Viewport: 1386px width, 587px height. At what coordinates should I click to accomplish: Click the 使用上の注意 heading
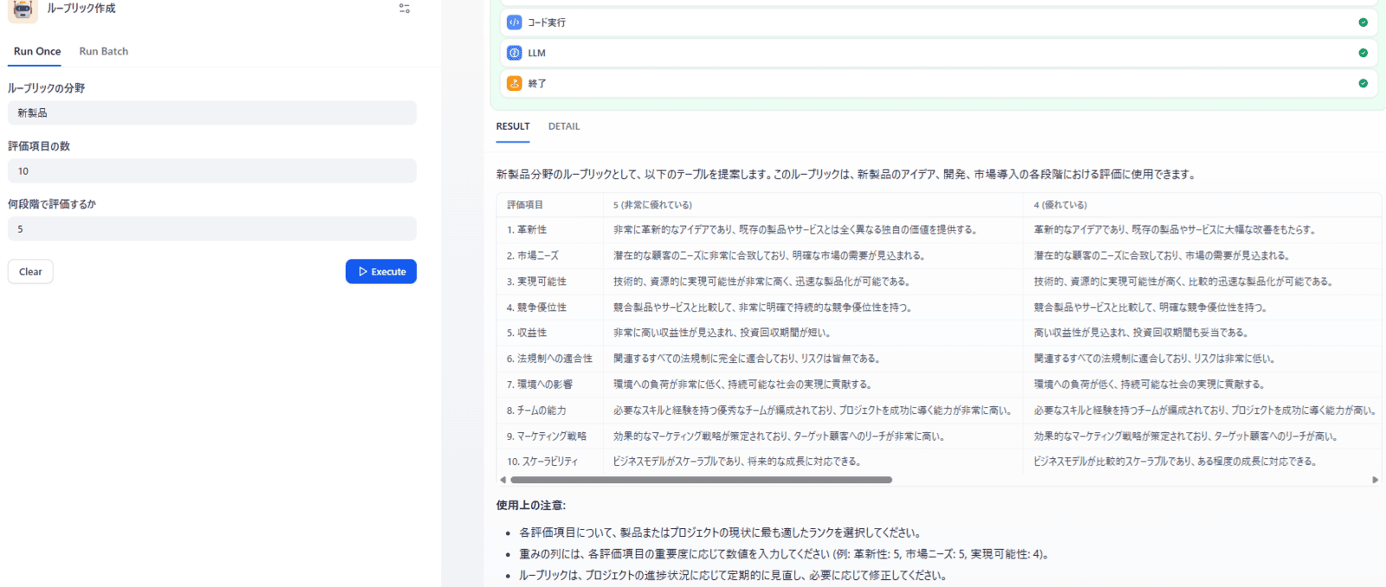[x=531, y=506]
